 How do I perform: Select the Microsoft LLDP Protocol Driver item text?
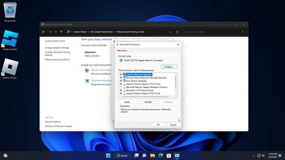tap(140, 90)
